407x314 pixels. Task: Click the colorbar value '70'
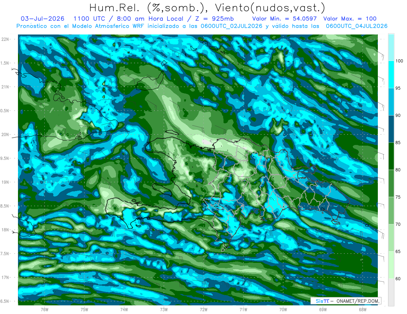399,224
